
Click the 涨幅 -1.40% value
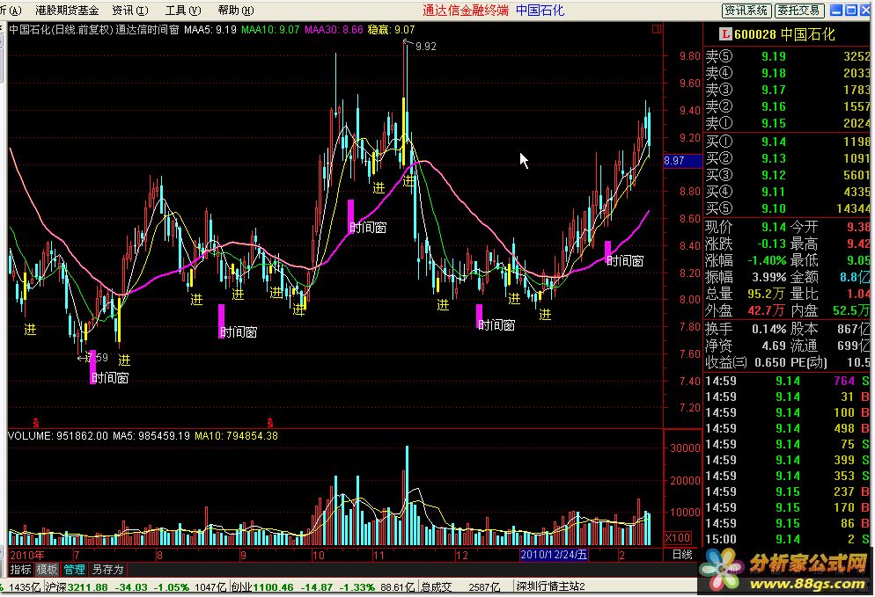(x=768, y=260)
